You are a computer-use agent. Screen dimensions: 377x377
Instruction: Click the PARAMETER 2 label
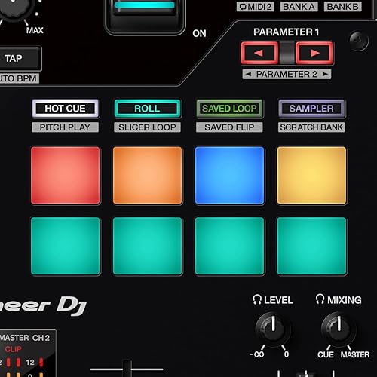(x=287, y=74)
